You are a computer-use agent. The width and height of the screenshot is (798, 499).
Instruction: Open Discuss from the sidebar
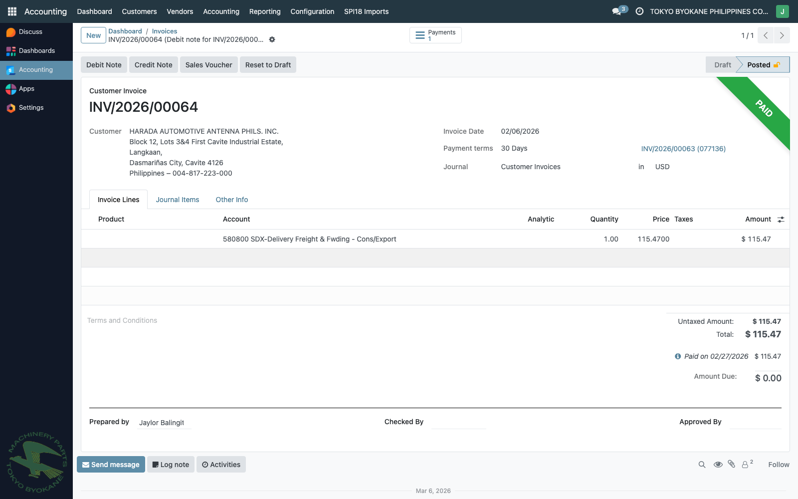click(36, 32)
